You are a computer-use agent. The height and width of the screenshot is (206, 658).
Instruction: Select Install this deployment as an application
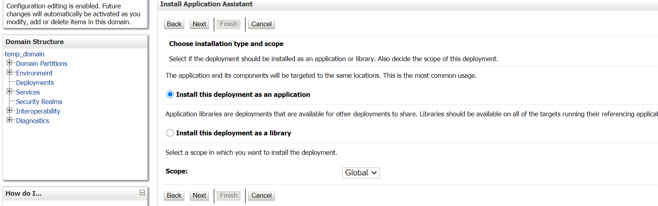pos(170,94)
